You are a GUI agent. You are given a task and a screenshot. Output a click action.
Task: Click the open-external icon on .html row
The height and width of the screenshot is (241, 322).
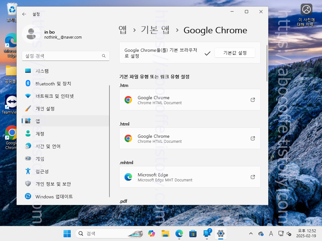(253, 138)
